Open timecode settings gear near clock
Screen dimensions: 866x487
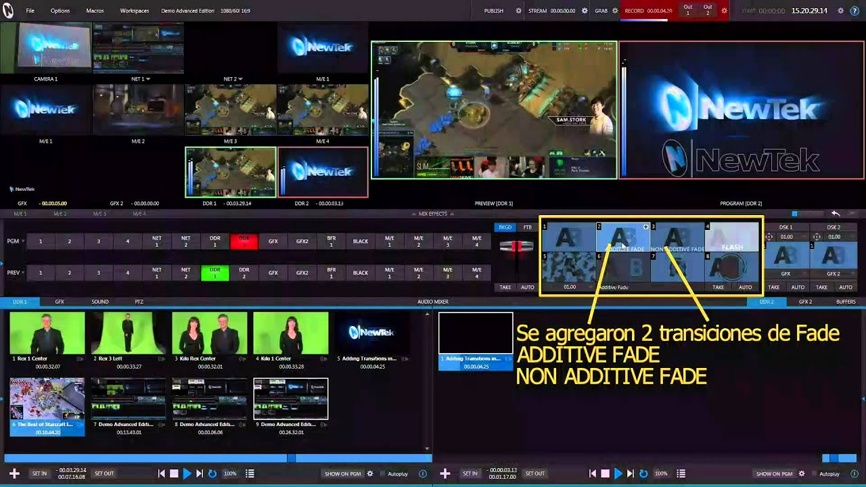coord(841,11)
